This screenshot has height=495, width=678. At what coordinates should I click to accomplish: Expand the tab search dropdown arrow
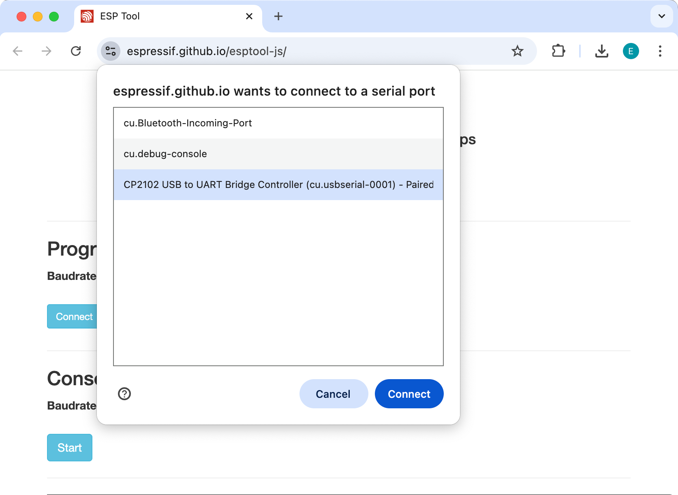coord(661,16)
